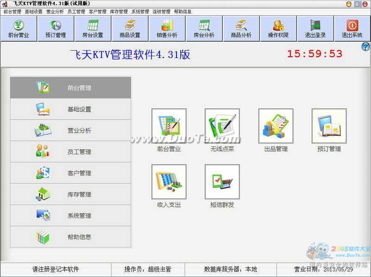
Task: Click 请注册登记本软件 in status bar
Action: 56,269
